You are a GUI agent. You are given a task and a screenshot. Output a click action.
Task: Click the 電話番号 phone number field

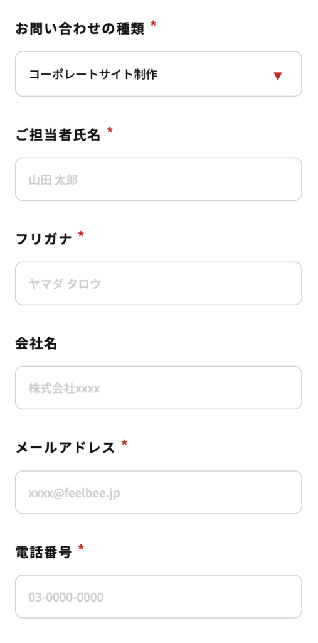tap(159, 597)
